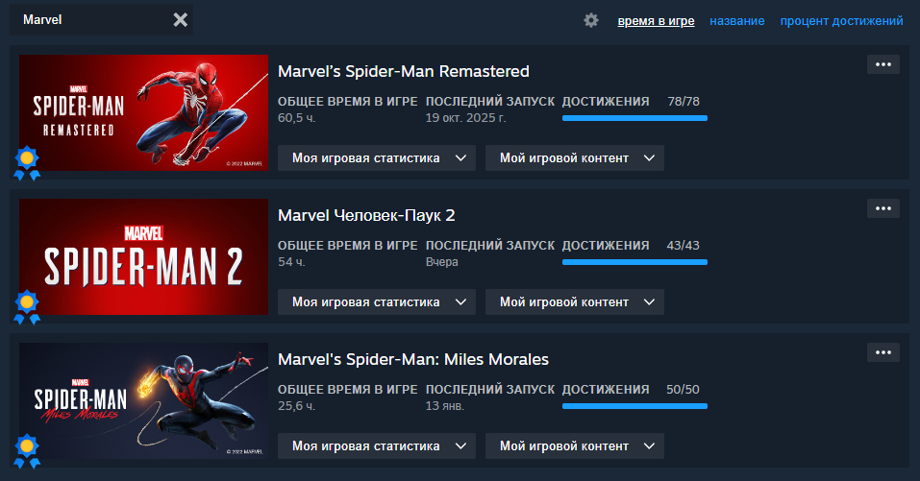920x481 pixels.
Task: Expand Моя игровая статистика for Miles Morales
Action: 377,446
